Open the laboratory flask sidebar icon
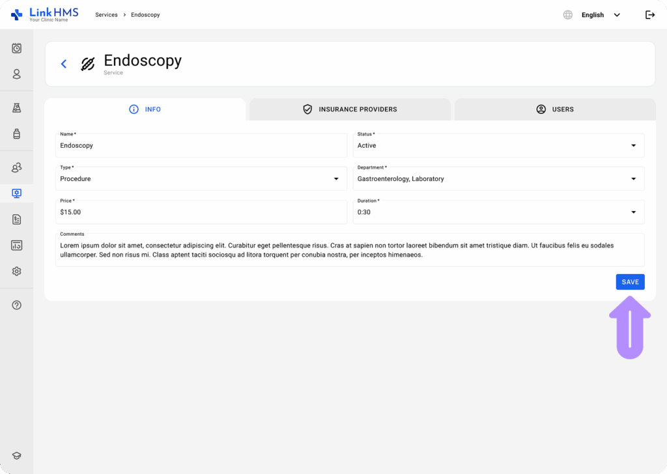This screenshot has height=474, width=667. [17, 108]
